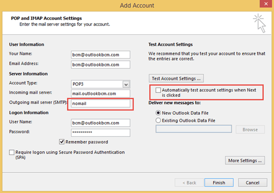Click the Finish button

[219, 182]
